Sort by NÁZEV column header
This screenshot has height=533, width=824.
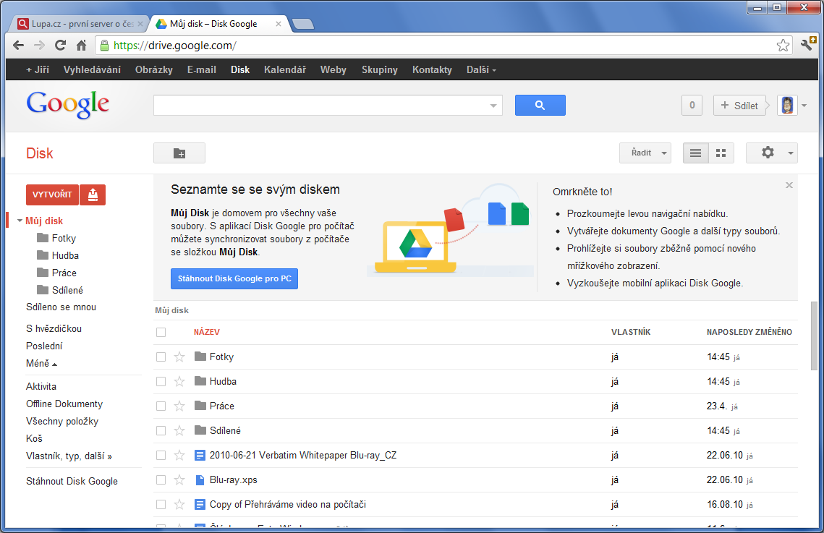pos(206,332)
